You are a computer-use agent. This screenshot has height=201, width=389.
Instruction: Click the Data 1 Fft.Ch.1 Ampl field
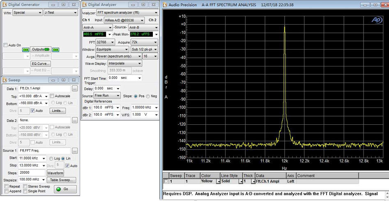click(x=44, y=89)
